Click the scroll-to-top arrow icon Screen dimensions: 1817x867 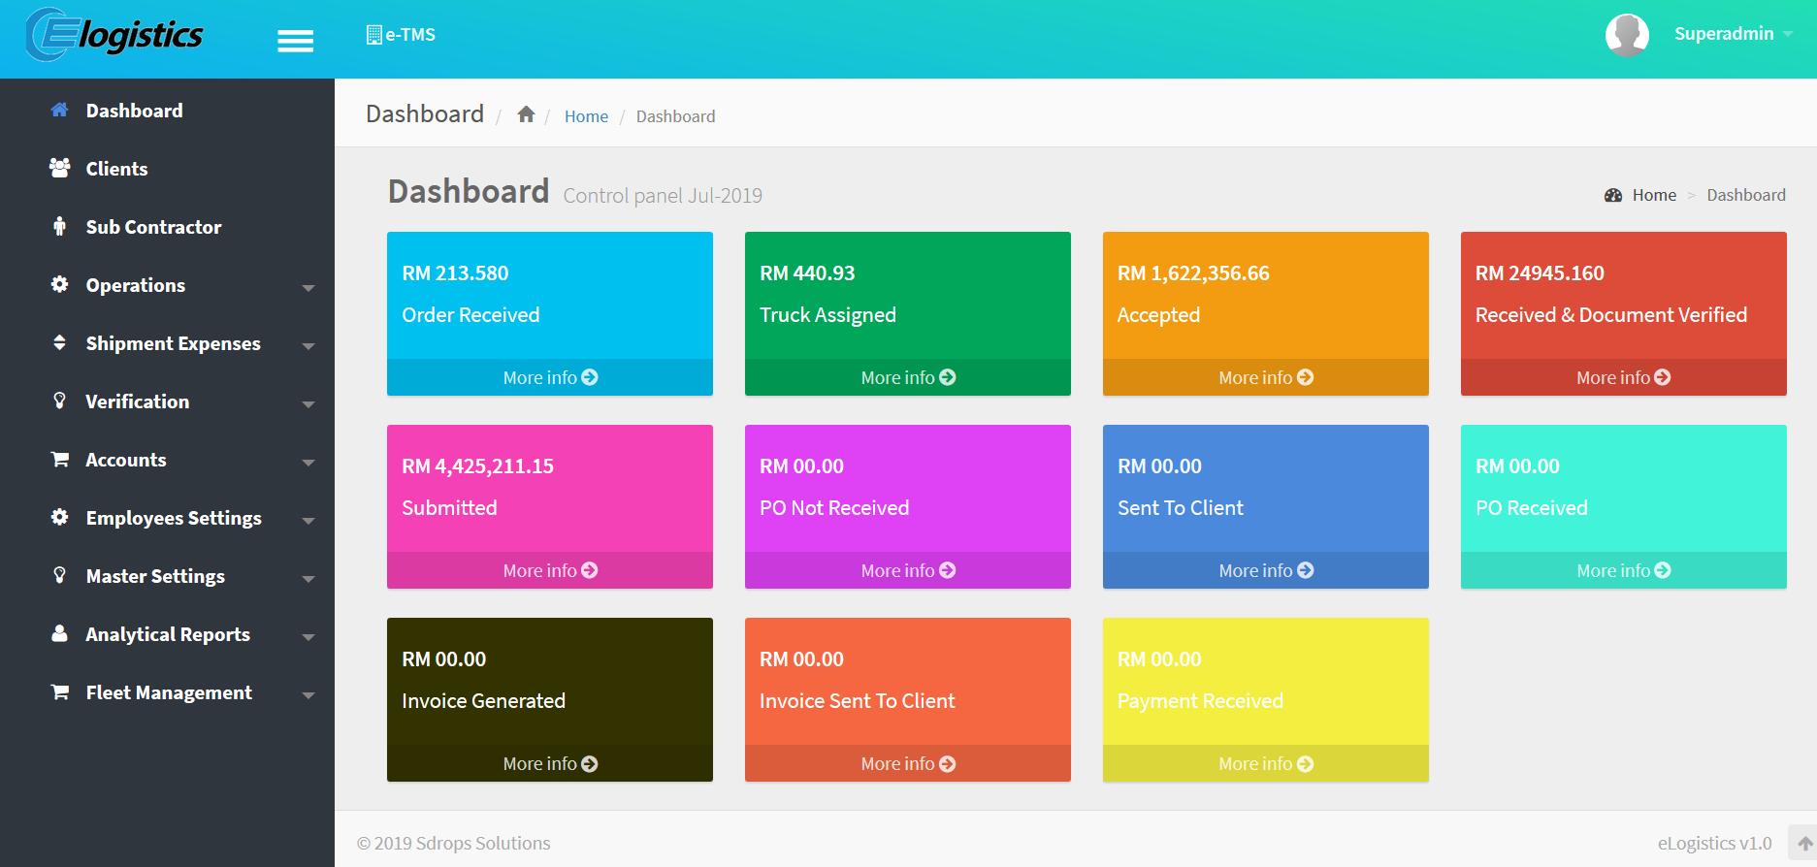click(x=1804, y=844)
